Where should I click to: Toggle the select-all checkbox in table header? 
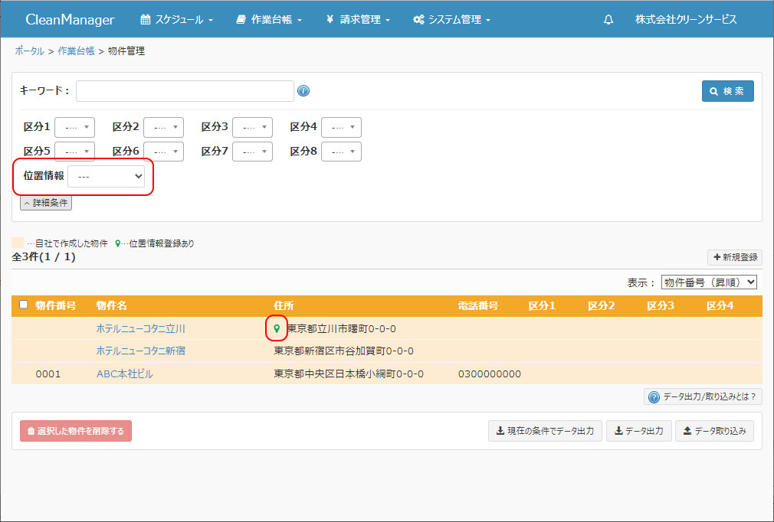tap(24, 305)
